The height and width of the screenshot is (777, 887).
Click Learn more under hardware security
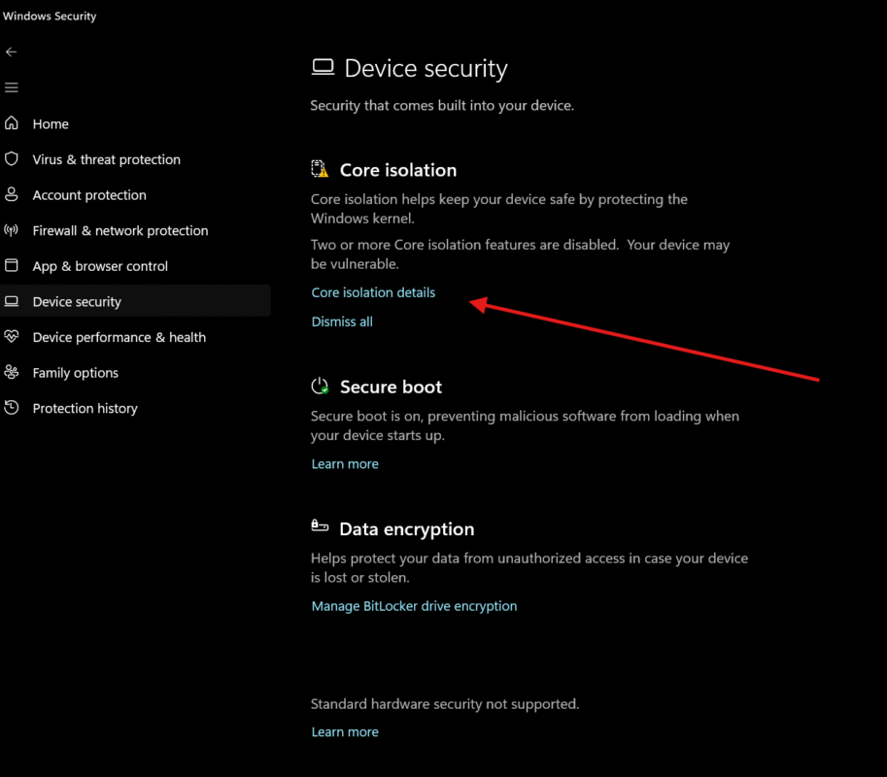345,731
